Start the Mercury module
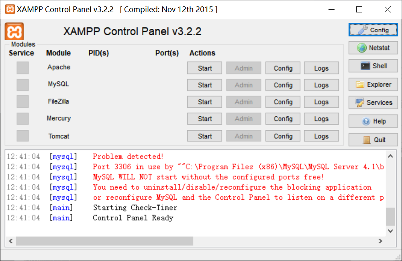Image resolution: width=402 pixels, height=261 pixels. [204, 119]
